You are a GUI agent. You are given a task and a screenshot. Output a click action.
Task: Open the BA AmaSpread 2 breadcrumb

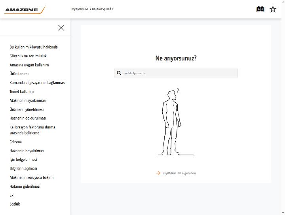pyautogui.click(x=103, y=9)
